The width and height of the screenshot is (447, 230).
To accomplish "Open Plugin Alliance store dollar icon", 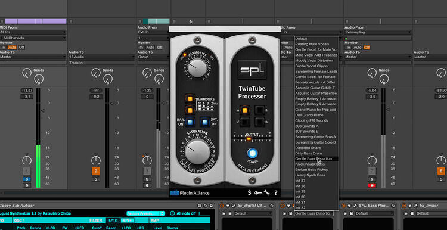I will pyautogui.click(x=250, y=193).
